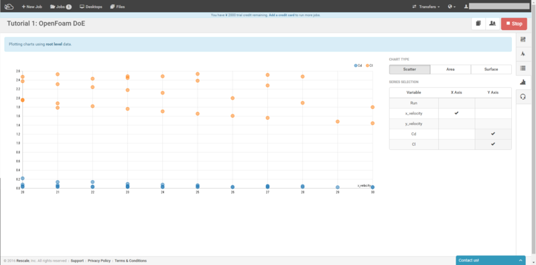Viewport: 536px width, 265px height.
Task: Uncheck Cd in the Y Axis column
Action: 493,134
